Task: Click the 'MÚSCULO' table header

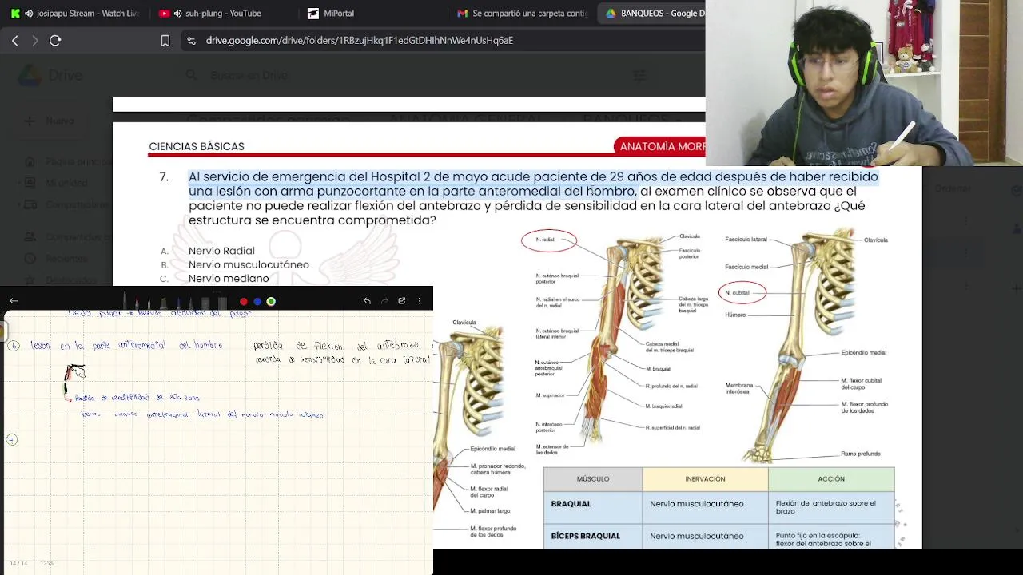Action: [x=593, y=479]
